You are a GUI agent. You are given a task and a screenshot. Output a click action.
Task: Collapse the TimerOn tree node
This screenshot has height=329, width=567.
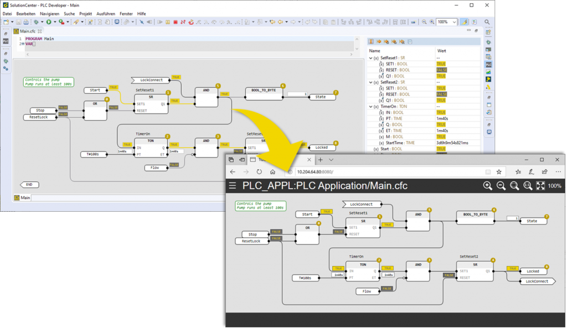point(371,107)
